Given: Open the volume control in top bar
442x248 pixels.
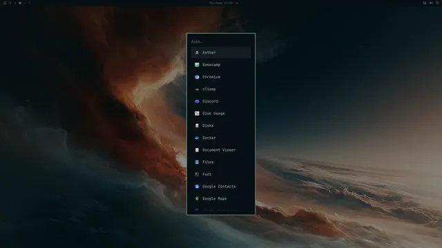Looking at the screenshot, I should click(x=431, y=3).
